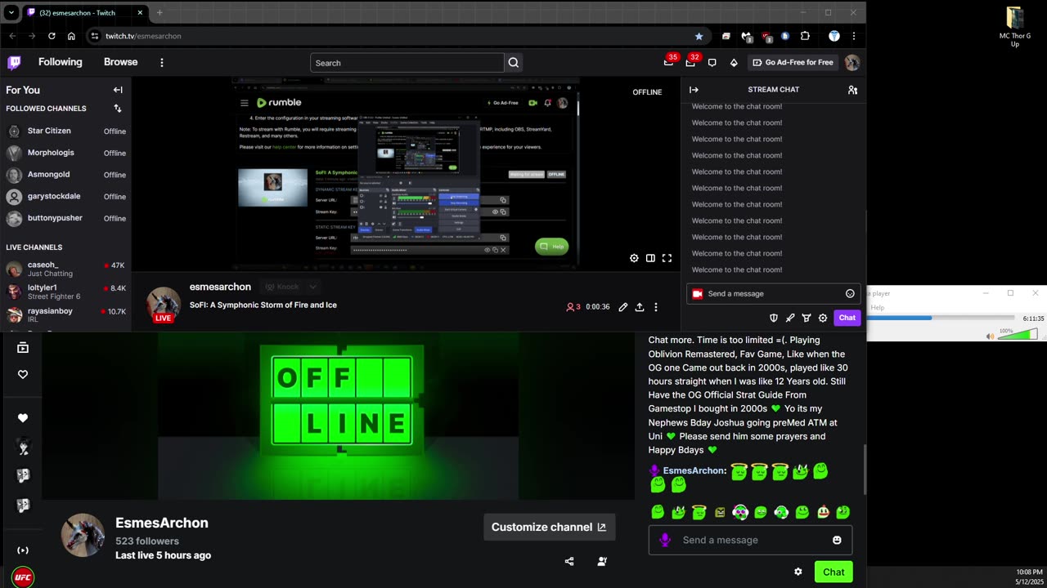
Task: Open the emote picker in stream chat
Action: coord(850,294)
